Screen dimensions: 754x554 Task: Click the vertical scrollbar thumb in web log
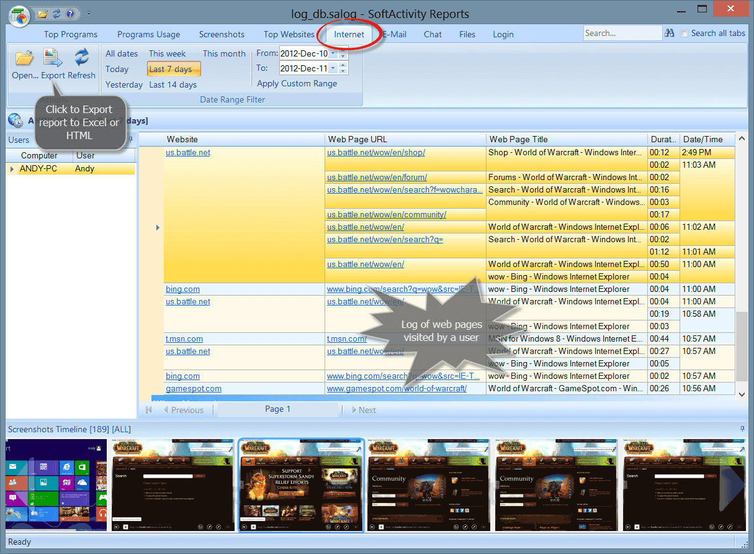pos(741,348)
